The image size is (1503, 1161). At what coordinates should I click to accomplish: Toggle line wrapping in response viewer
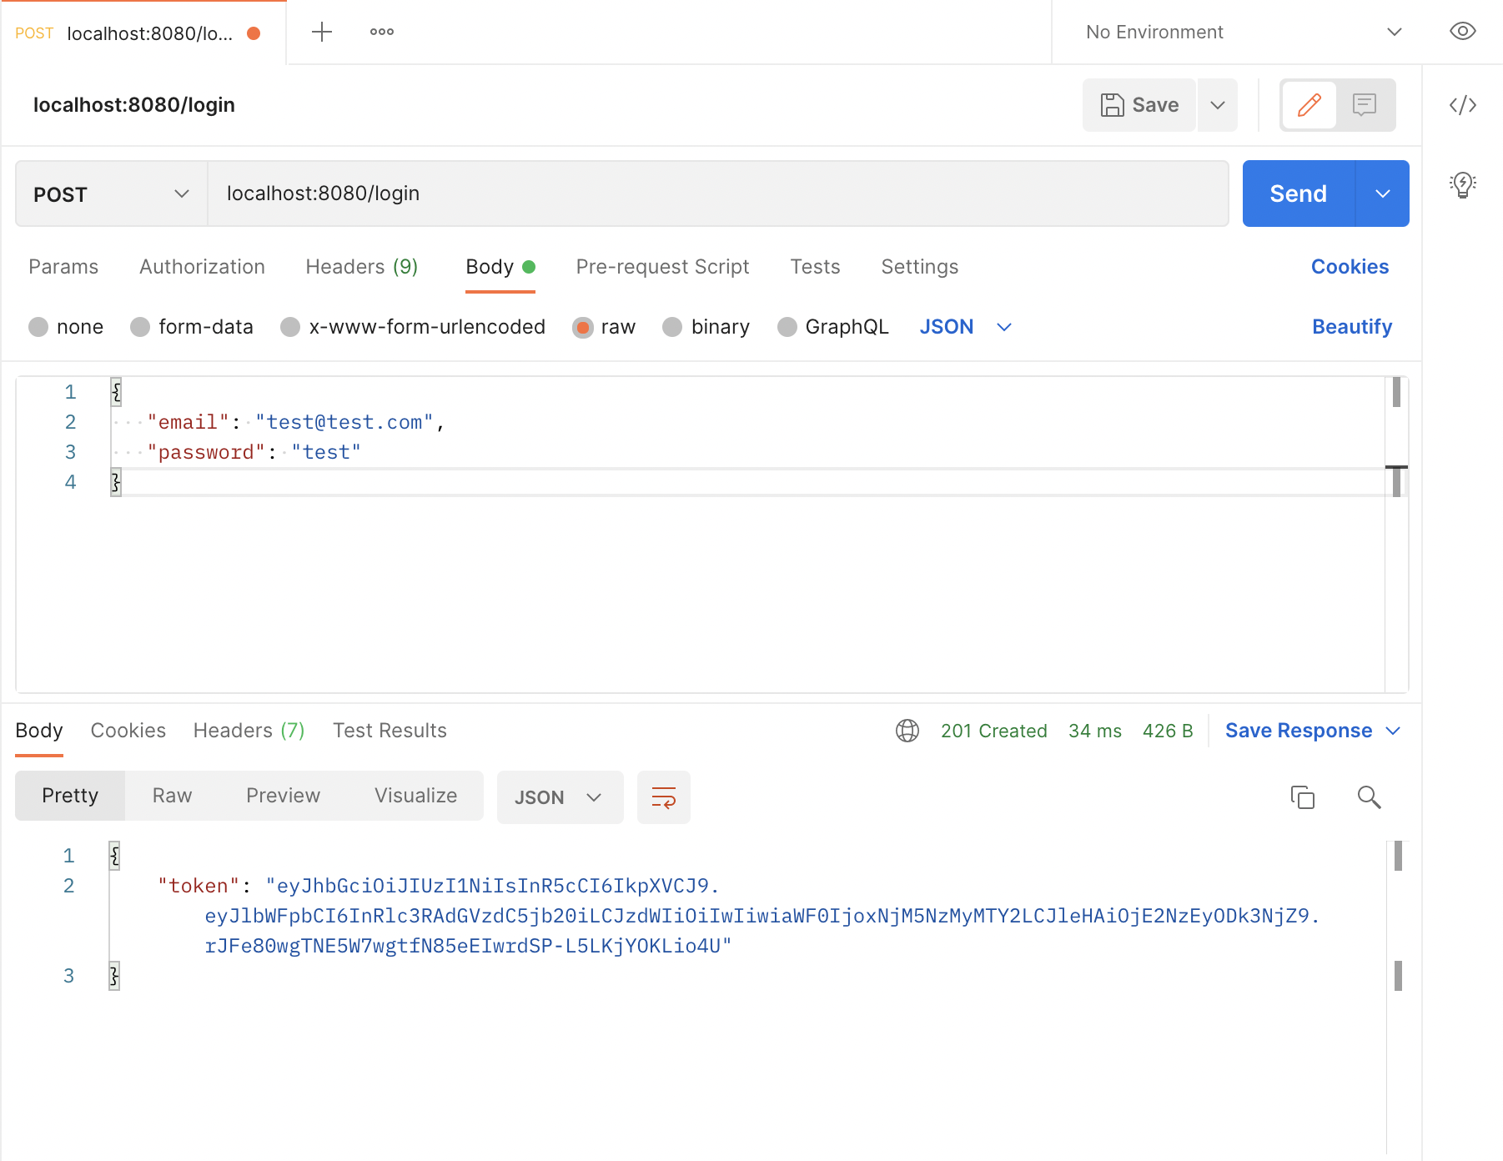(x=664, y=797)
